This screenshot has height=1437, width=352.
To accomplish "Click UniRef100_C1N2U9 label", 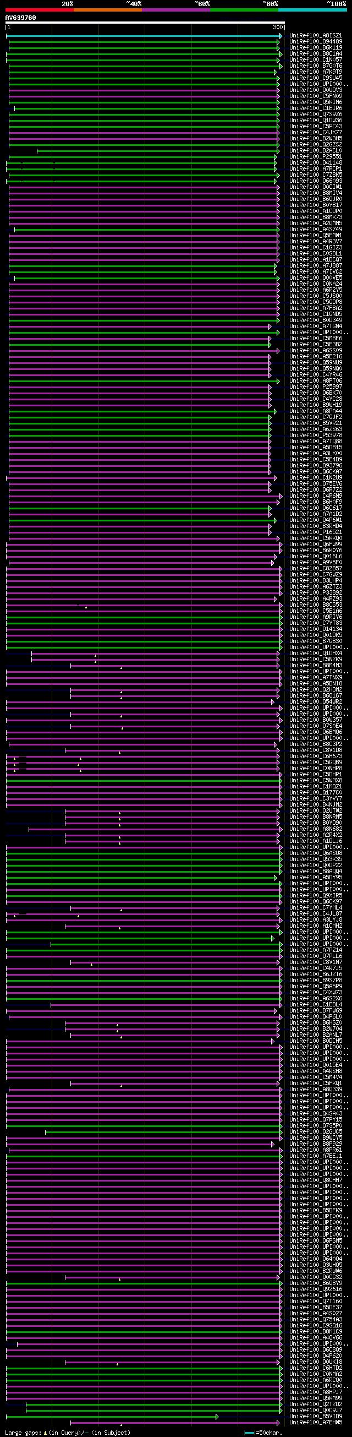I will [x=316, y=478].
